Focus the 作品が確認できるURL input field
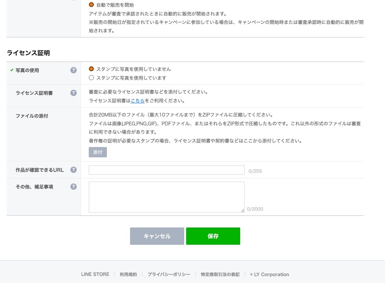This screenshot has width=385, height=283. point(166,170)
